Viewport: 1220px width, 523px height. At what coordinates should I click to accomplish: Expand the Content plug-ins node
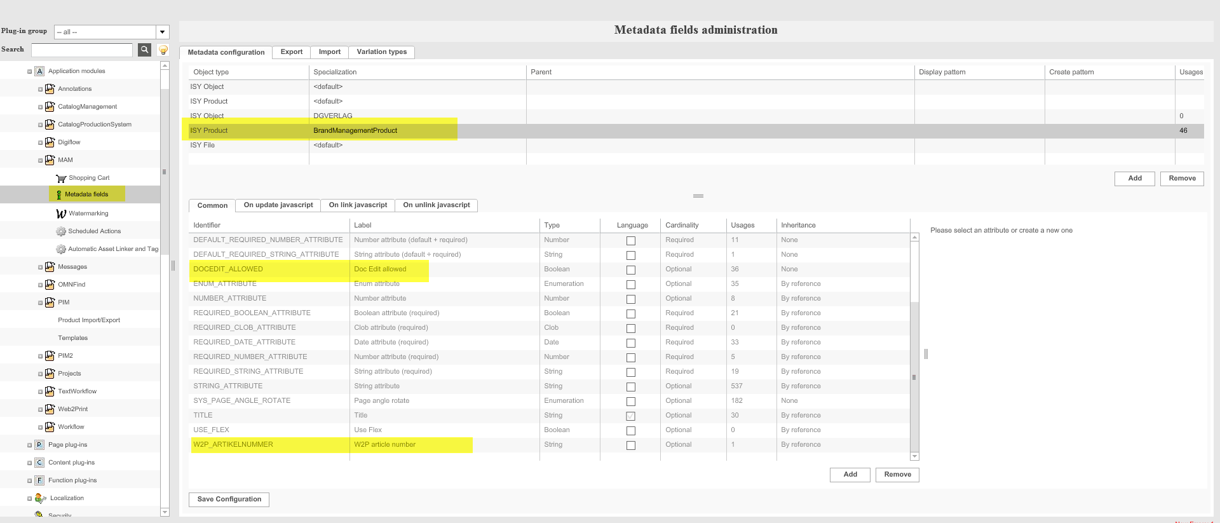[29, 463]
